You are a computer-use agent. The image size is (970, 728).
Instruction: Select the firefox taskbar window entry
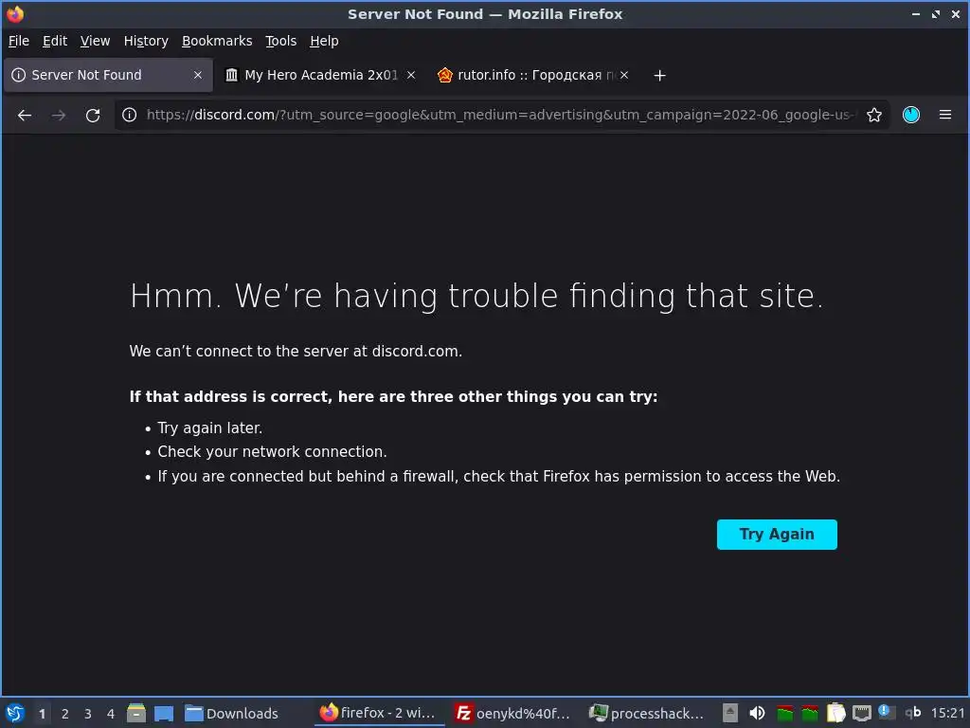pyautogui.click(x=377, y=713)
